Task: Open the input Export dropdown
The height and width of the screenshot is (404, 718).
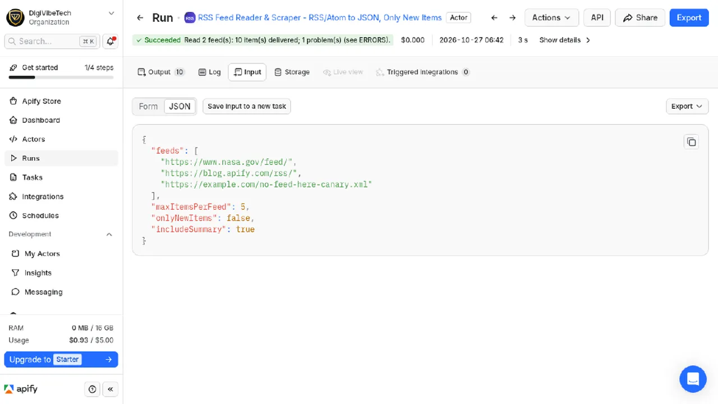Action: coord(687,106)
